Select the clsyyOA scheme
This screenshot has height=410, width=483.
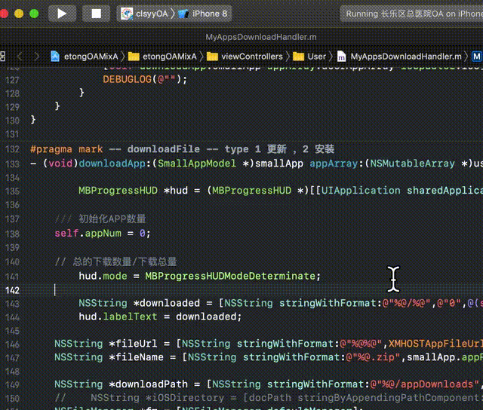pos(144,14)
